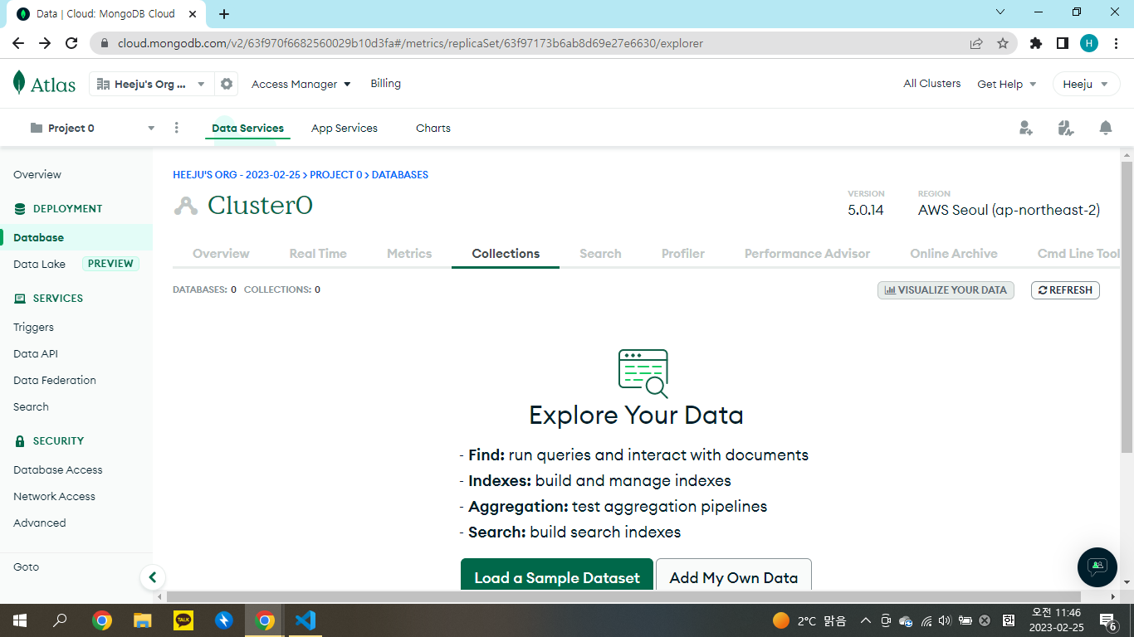
Task: Open the Online Archive tab
Action: [954, 254]
